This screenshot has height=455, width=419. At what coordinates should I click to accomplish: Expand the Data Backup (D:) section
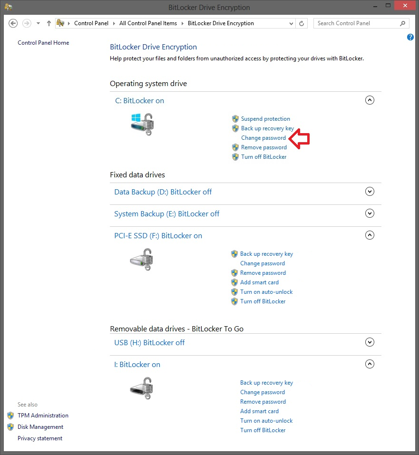click(370, 192)
